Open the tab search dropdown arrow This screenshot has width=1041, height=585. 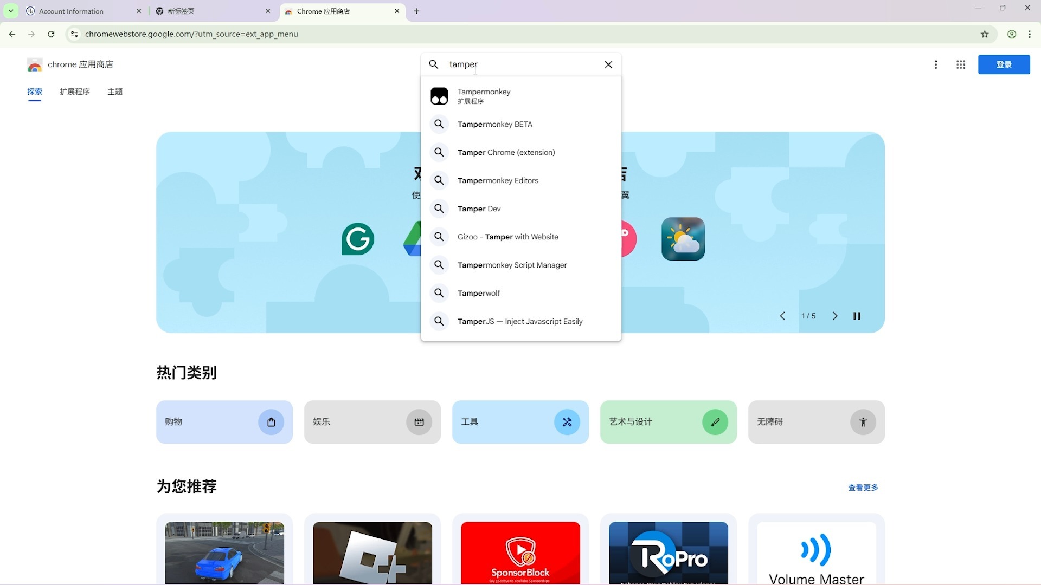11,11
